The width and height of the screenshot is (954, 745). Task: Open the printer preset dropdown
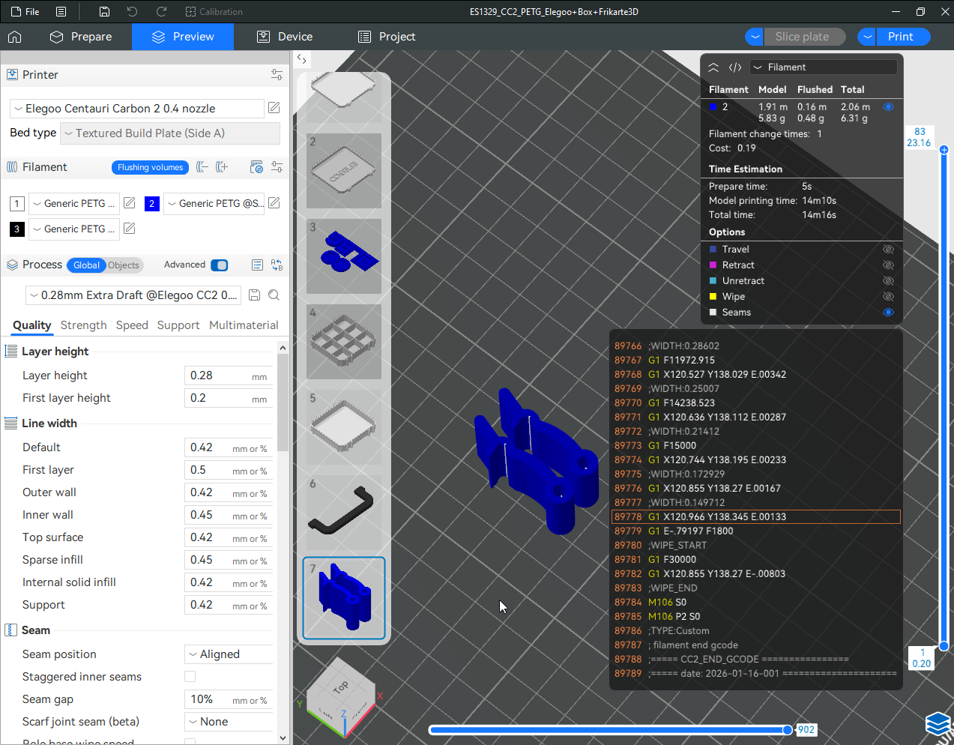[x=137, y=109]
